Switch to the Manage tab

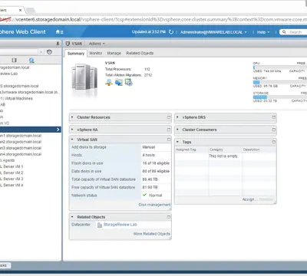[x=114, y=53]
